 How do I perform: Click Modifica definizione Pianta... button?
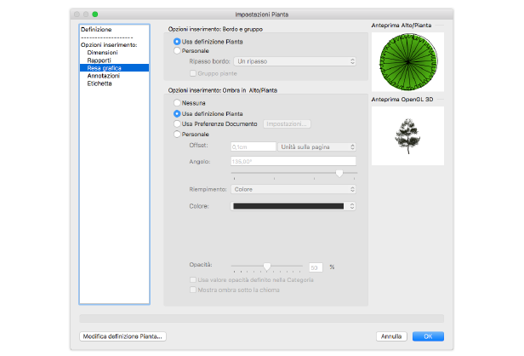tap(122, 336)
